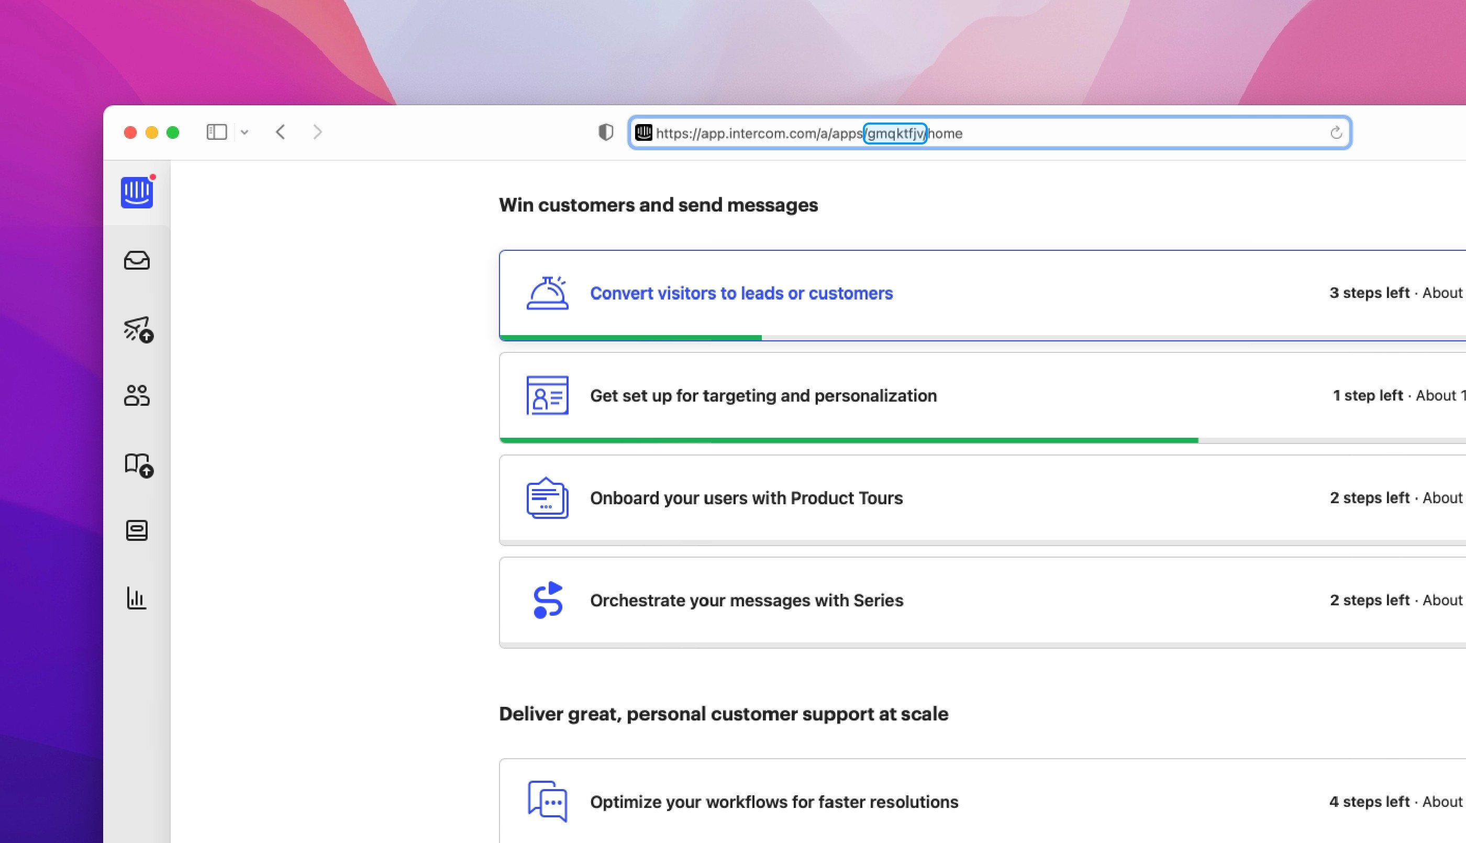Screen dimensions: 1466x843
Task: Close the Safari window with red button
Action: pos(130,132)
